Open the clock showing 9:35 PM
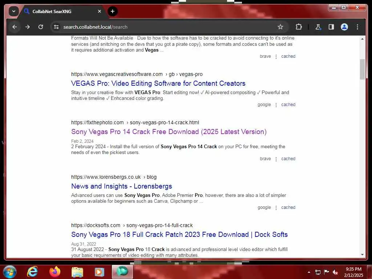372x279 pixels. pyautogui.click(x=353, y=272)
